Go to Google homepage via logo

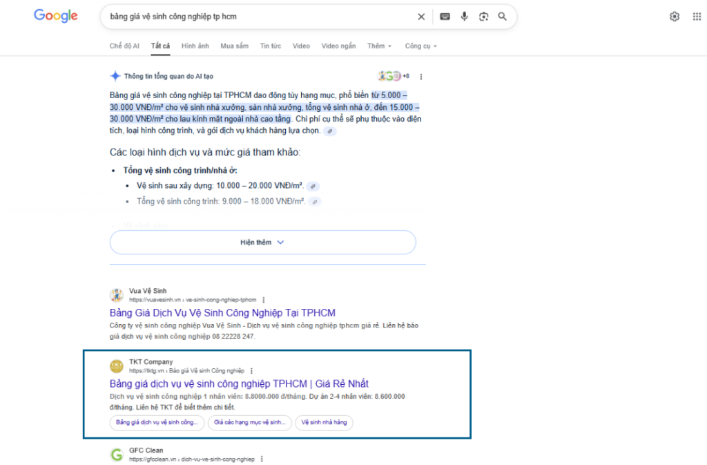(56, 17)
